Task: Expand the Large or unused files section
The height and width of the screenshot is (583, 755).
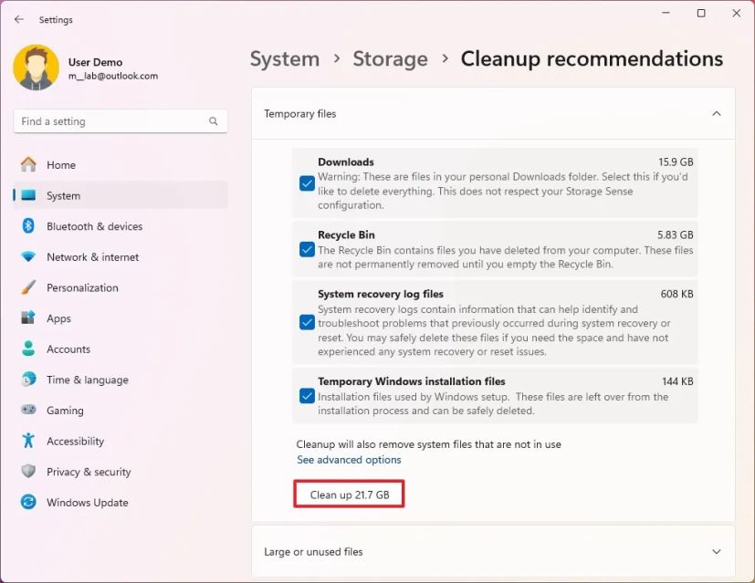Action: (717, 551)
